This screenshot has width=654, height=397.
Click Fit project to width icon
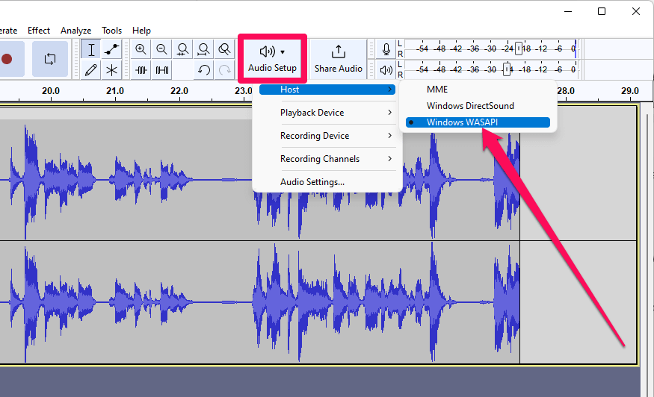203,49
